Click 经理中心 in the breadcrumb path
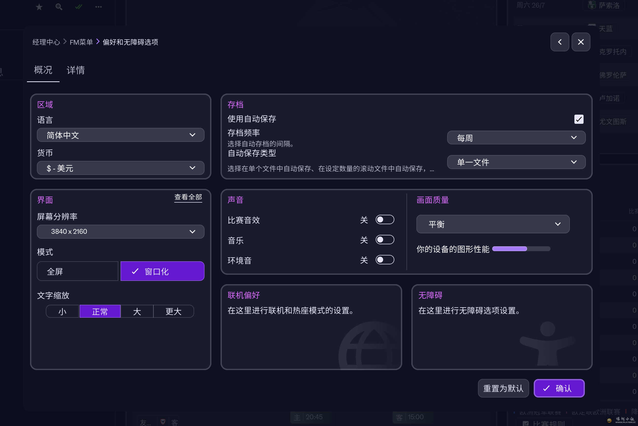 click(46, 42)
